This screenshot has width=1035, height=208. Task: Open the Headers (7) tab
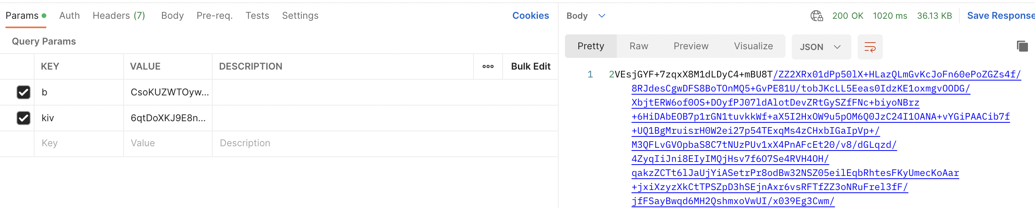pyautogui.click(x=118, y=16)
